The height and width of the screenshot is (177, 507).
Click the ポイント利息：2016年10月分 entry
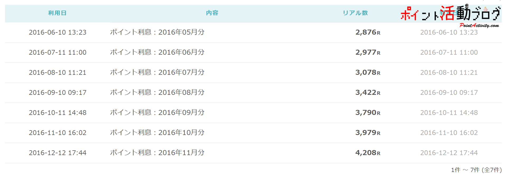157,133
